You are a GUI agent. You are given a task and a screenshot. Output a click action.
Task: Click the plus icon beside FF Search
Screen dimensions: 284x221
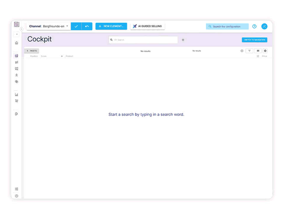[x=183, y=40]
